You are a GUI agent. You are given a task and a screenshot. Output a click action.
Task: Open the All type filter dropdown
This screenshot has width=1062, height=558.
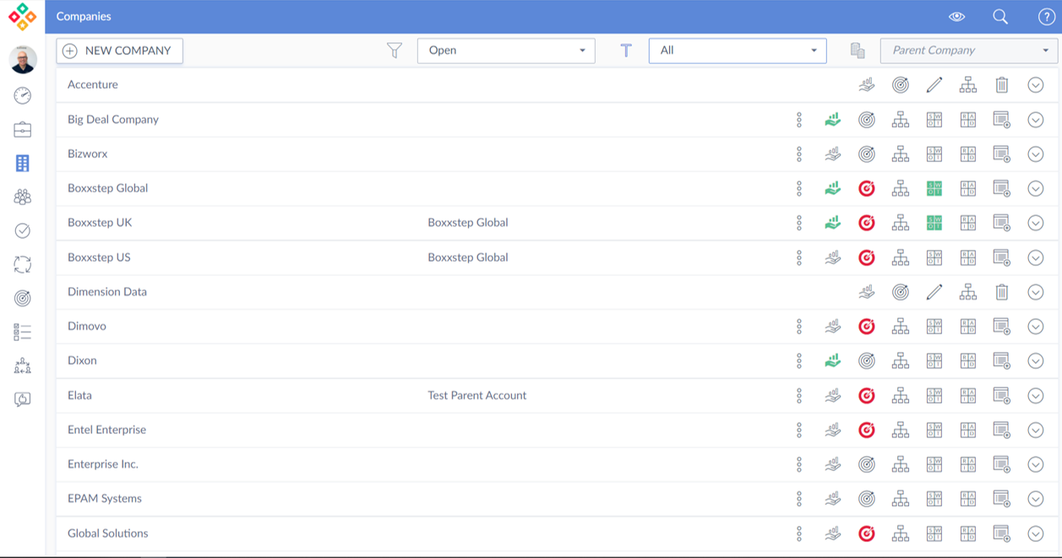click(x=737, y=51)
